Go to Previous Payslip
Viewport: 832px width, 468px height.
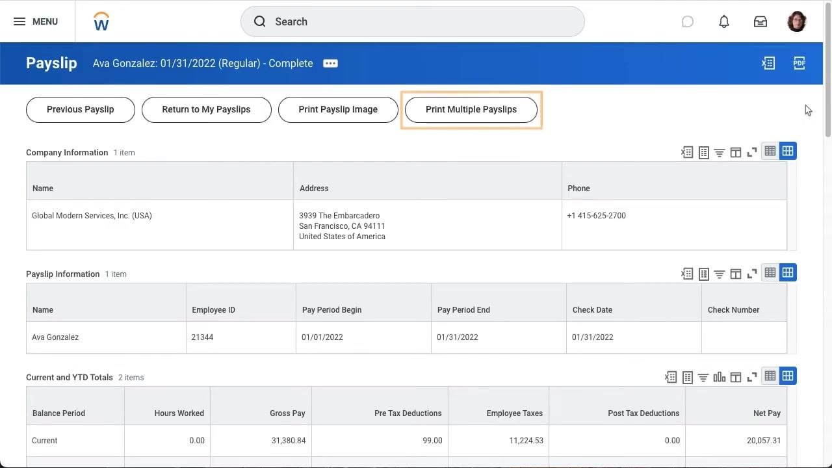click(81, 109)
